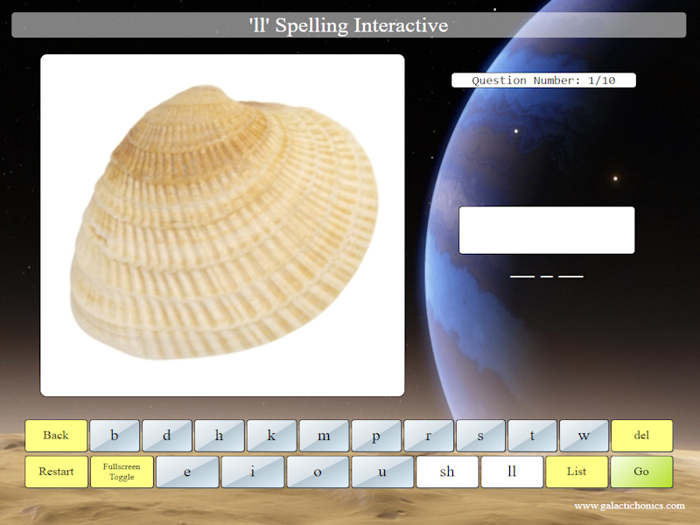Choose the 'll' double-letter key
Screen dimensions: 700x525
[513, 472]
